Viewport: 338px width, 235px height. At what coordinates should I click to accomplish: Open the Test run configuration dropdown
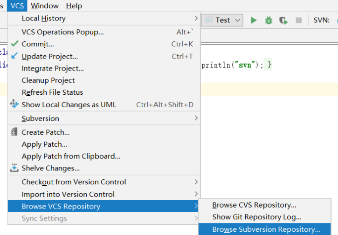pyautogui.click(x=222, y=20)
